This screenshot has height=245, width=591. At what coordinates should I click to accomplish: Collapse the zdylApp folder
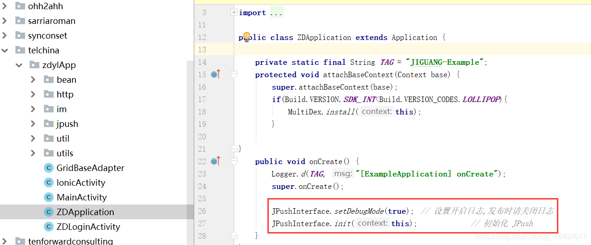tap(19, 65)
